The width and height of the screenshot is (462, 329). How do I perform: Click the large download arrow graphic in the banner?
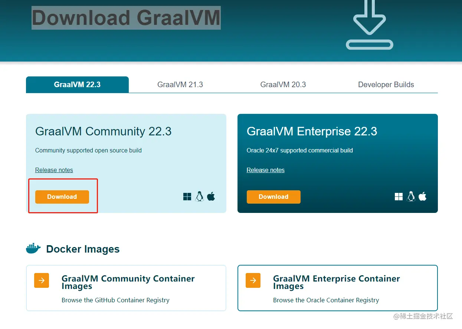pyautogui.click(x=369, y=25)
